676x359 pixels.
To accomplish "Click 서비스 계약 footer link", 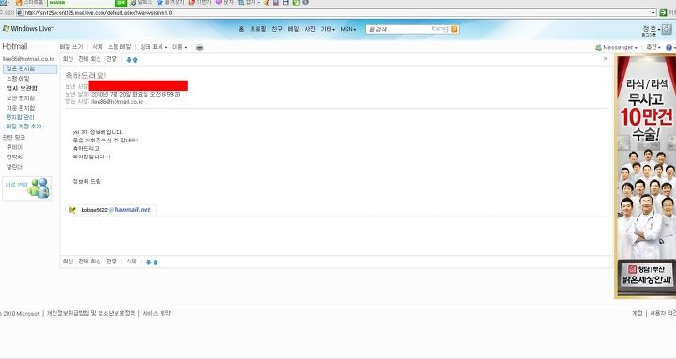I will (157, 313).
